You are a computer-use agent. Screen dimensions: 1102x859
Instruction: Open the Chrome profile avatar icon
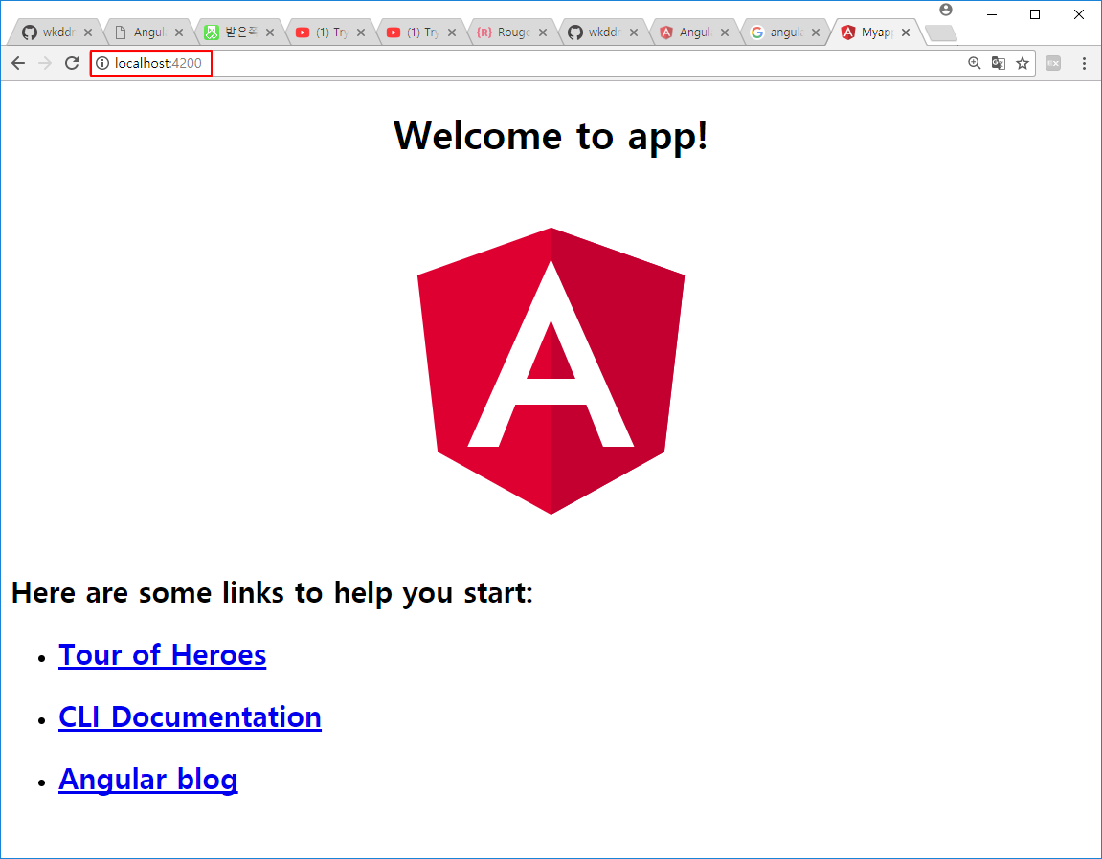click(946, 10)
